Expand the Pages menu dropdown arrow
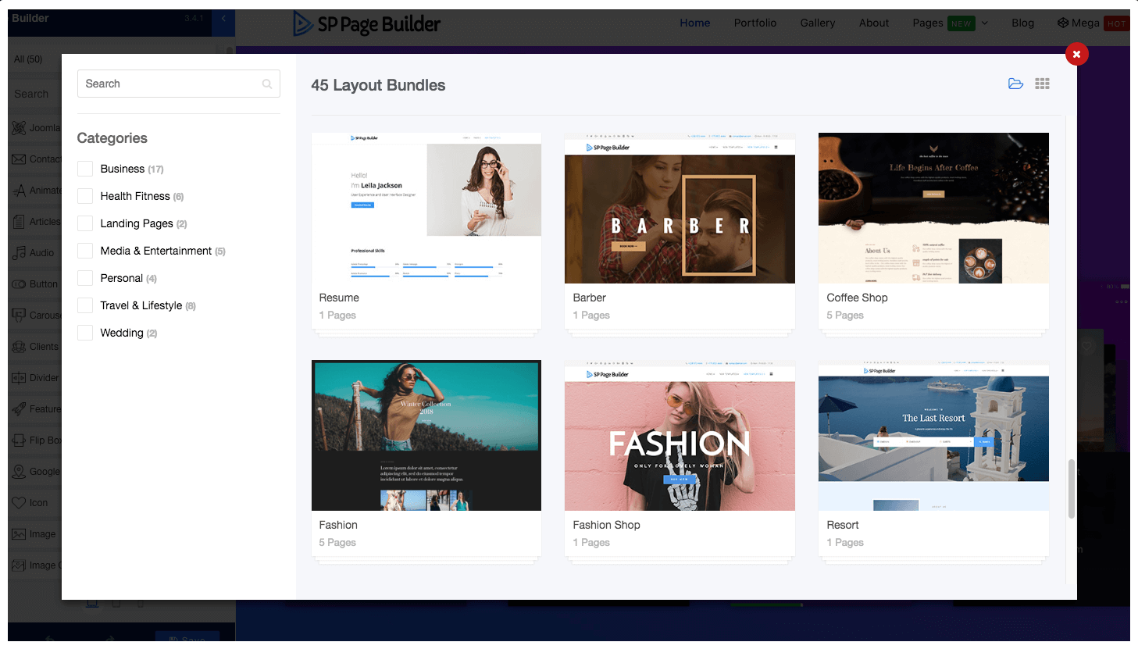The image size is (1138, 649). tap(985, 23)
